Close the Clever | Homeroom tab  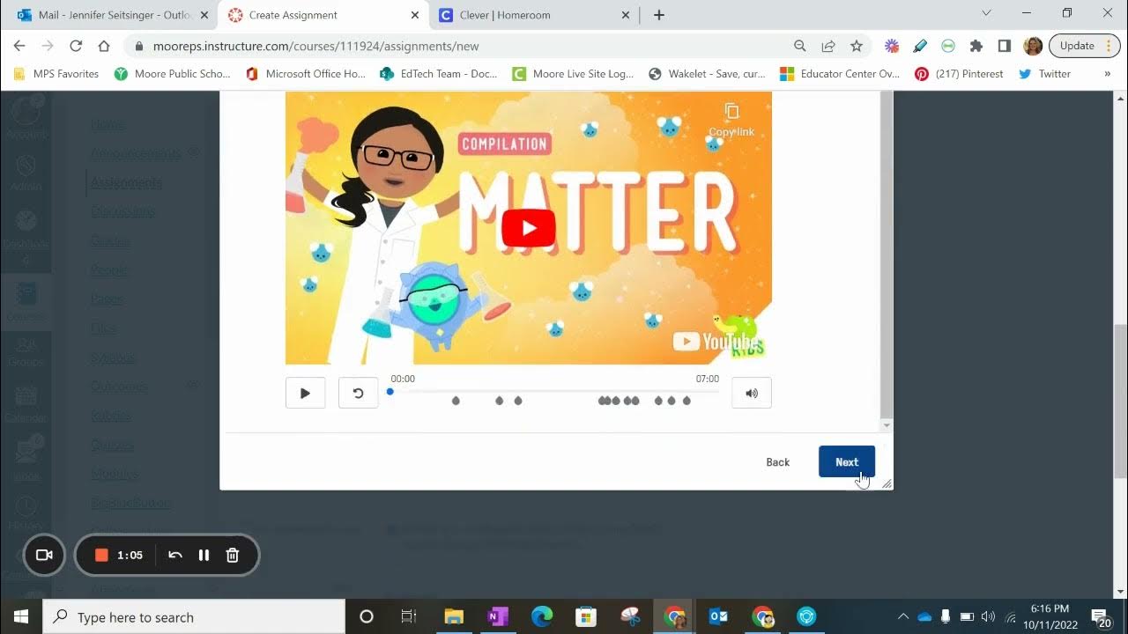pos(626,15)
